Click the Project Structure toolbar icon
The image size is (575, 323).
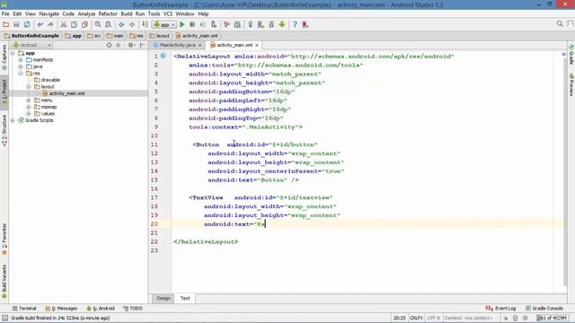(x=237, y=24)
